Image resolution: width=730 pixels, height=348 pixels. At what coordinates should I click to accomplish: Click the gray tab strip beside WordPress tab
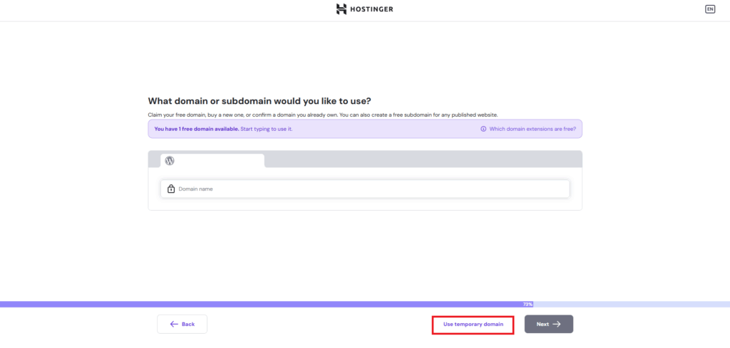click(421, 159)
